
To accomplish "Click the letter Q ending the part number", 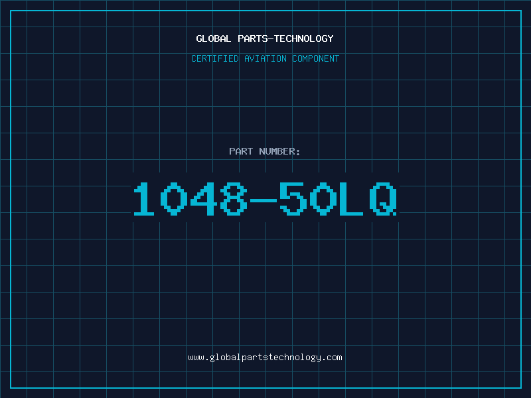I will [383, 198].
